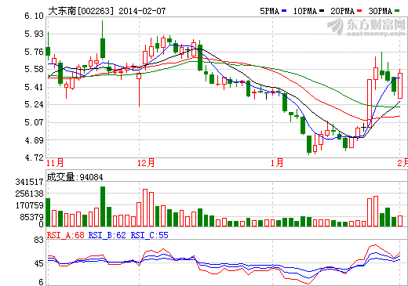The height and width of the screenshot is (286, 408).
Task: Click the long green candlestick with highest wick
Action: tap(103, 49)
